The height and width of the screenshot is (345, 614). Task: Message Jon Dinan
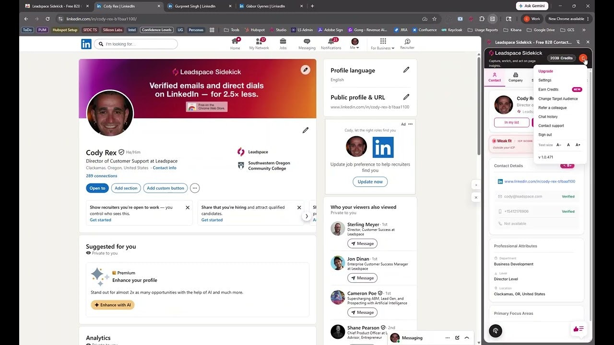coord(362,278)
